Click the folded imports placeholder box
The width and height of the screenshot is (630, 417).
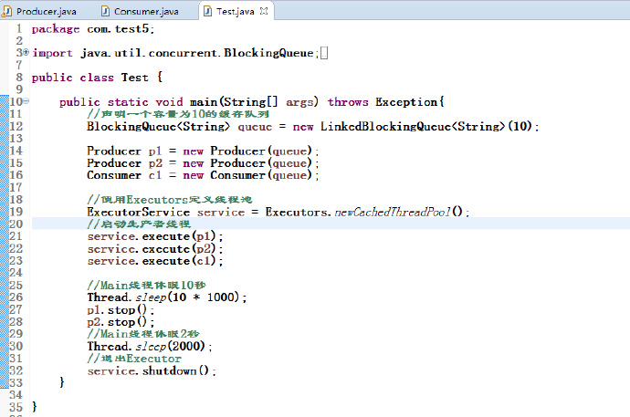pyautogui.click(x=324, y=53)
